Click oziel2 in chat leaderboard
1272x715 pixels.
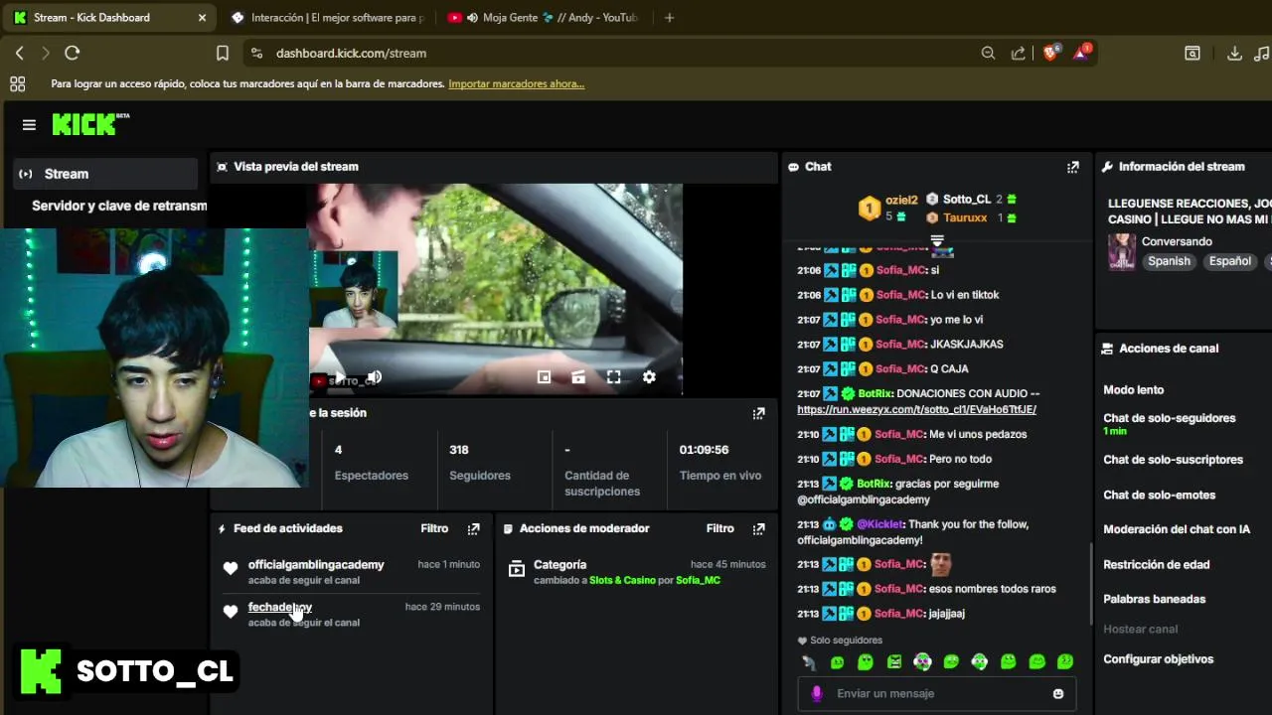point(901,200)
